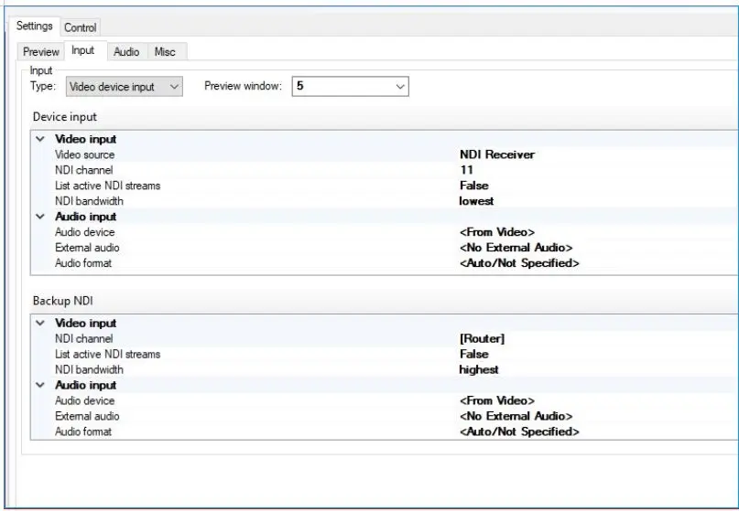Select the Preview sub-tab

[x=41, y=52]
